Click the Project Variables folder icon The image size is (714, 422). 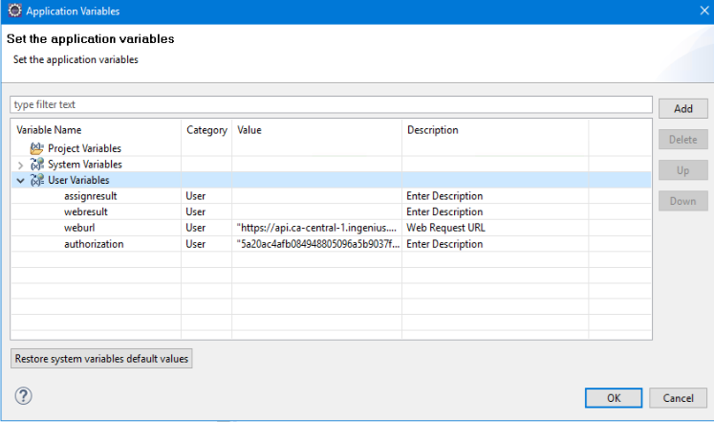tap(37, 148)
